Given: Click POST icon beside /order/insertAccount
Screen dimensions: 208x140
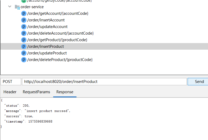Looking at the screenshot, I should [x=24, y=20].
